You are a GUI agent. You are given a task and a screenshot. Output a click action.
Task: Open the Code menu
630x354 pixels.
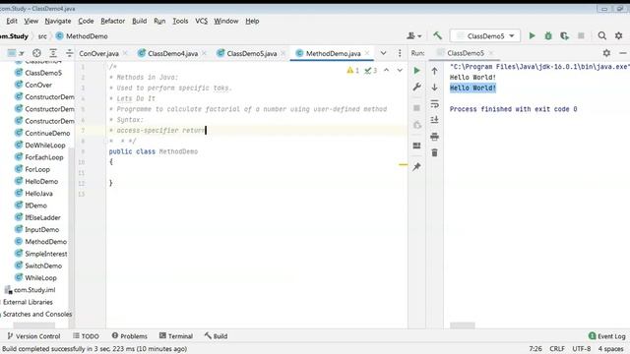pyautogui.click(x=86, y=21)
